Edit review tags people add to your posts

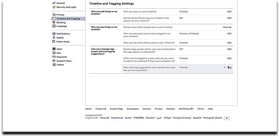coord(229,49)
